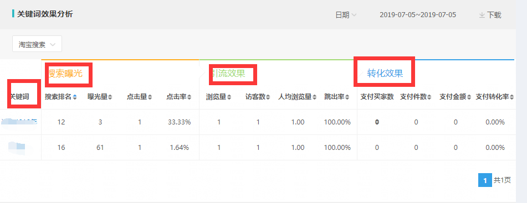Sort by 支付转化率 column arrows
527x203 pixels.
tap(511, 97)
